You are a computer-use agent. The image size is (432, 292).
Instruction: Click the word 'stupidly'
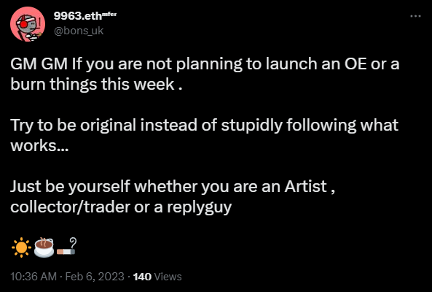coord(252,126)
